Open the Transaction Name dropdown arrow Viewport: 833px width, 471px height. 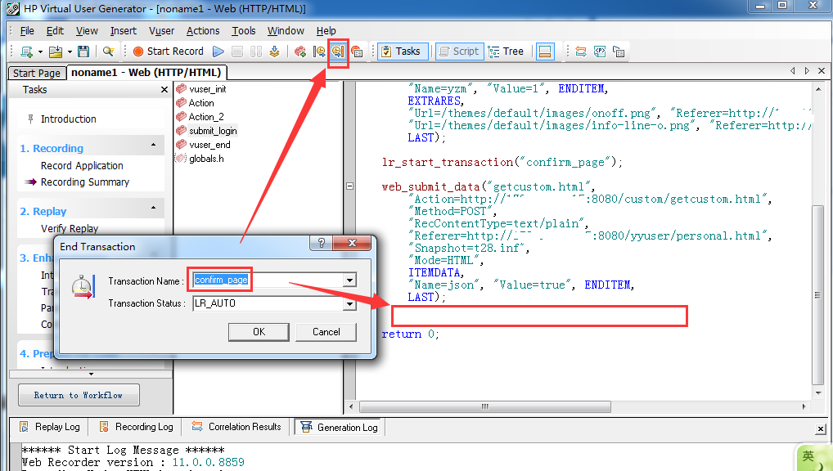tap(349, 280)
